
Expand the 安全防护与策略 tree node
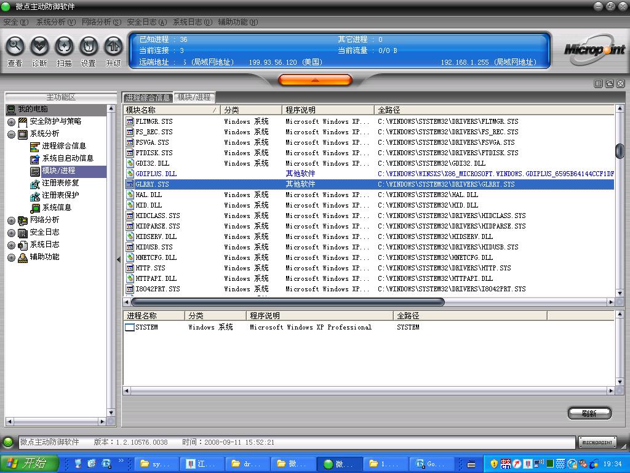pos(11,122)
